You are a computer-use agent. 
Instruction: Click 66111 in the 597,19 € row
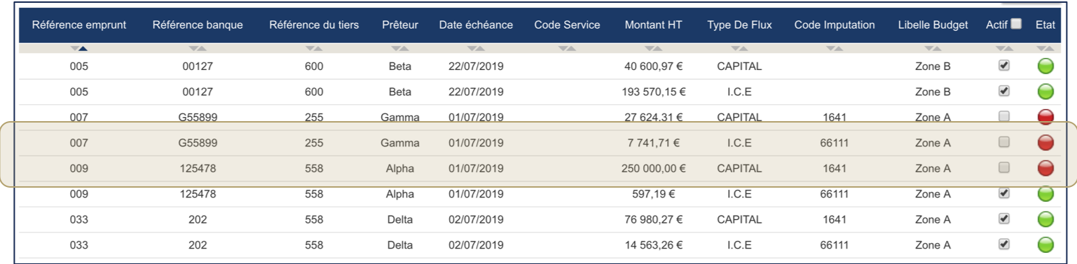tap(835, 194)
